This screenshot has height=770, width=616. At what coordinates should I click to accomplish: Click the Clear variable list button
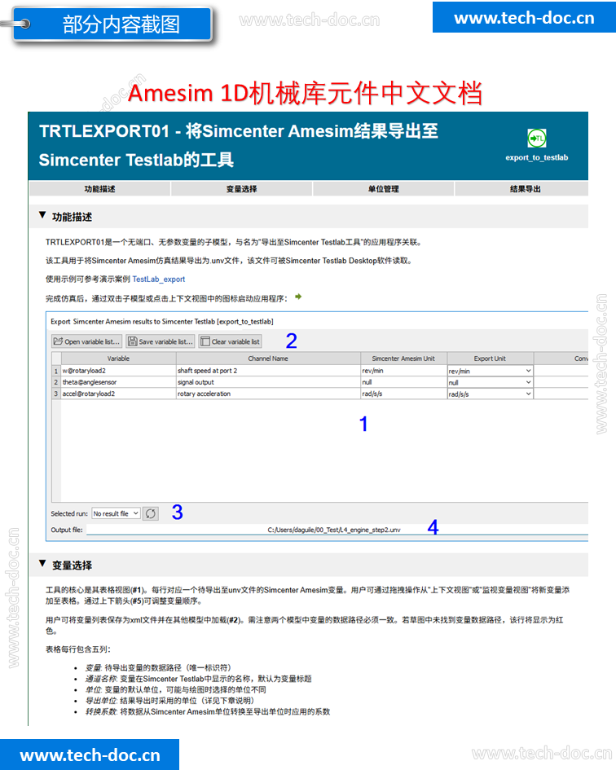230,341
